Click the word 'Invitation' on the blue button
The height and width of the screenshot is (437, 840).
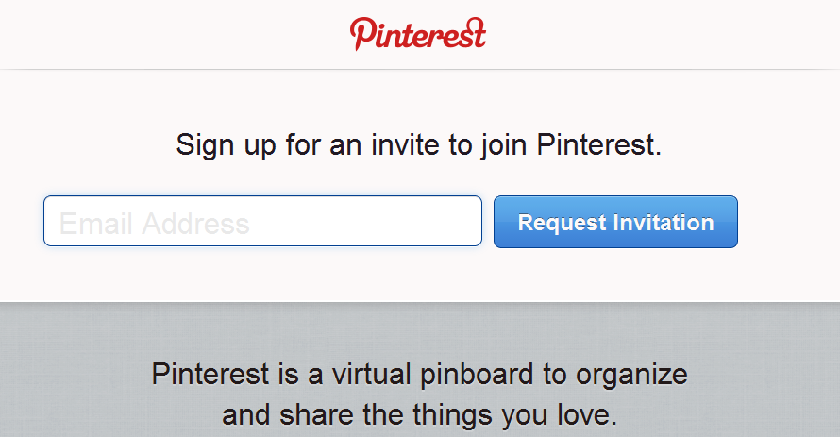[664, 222]
